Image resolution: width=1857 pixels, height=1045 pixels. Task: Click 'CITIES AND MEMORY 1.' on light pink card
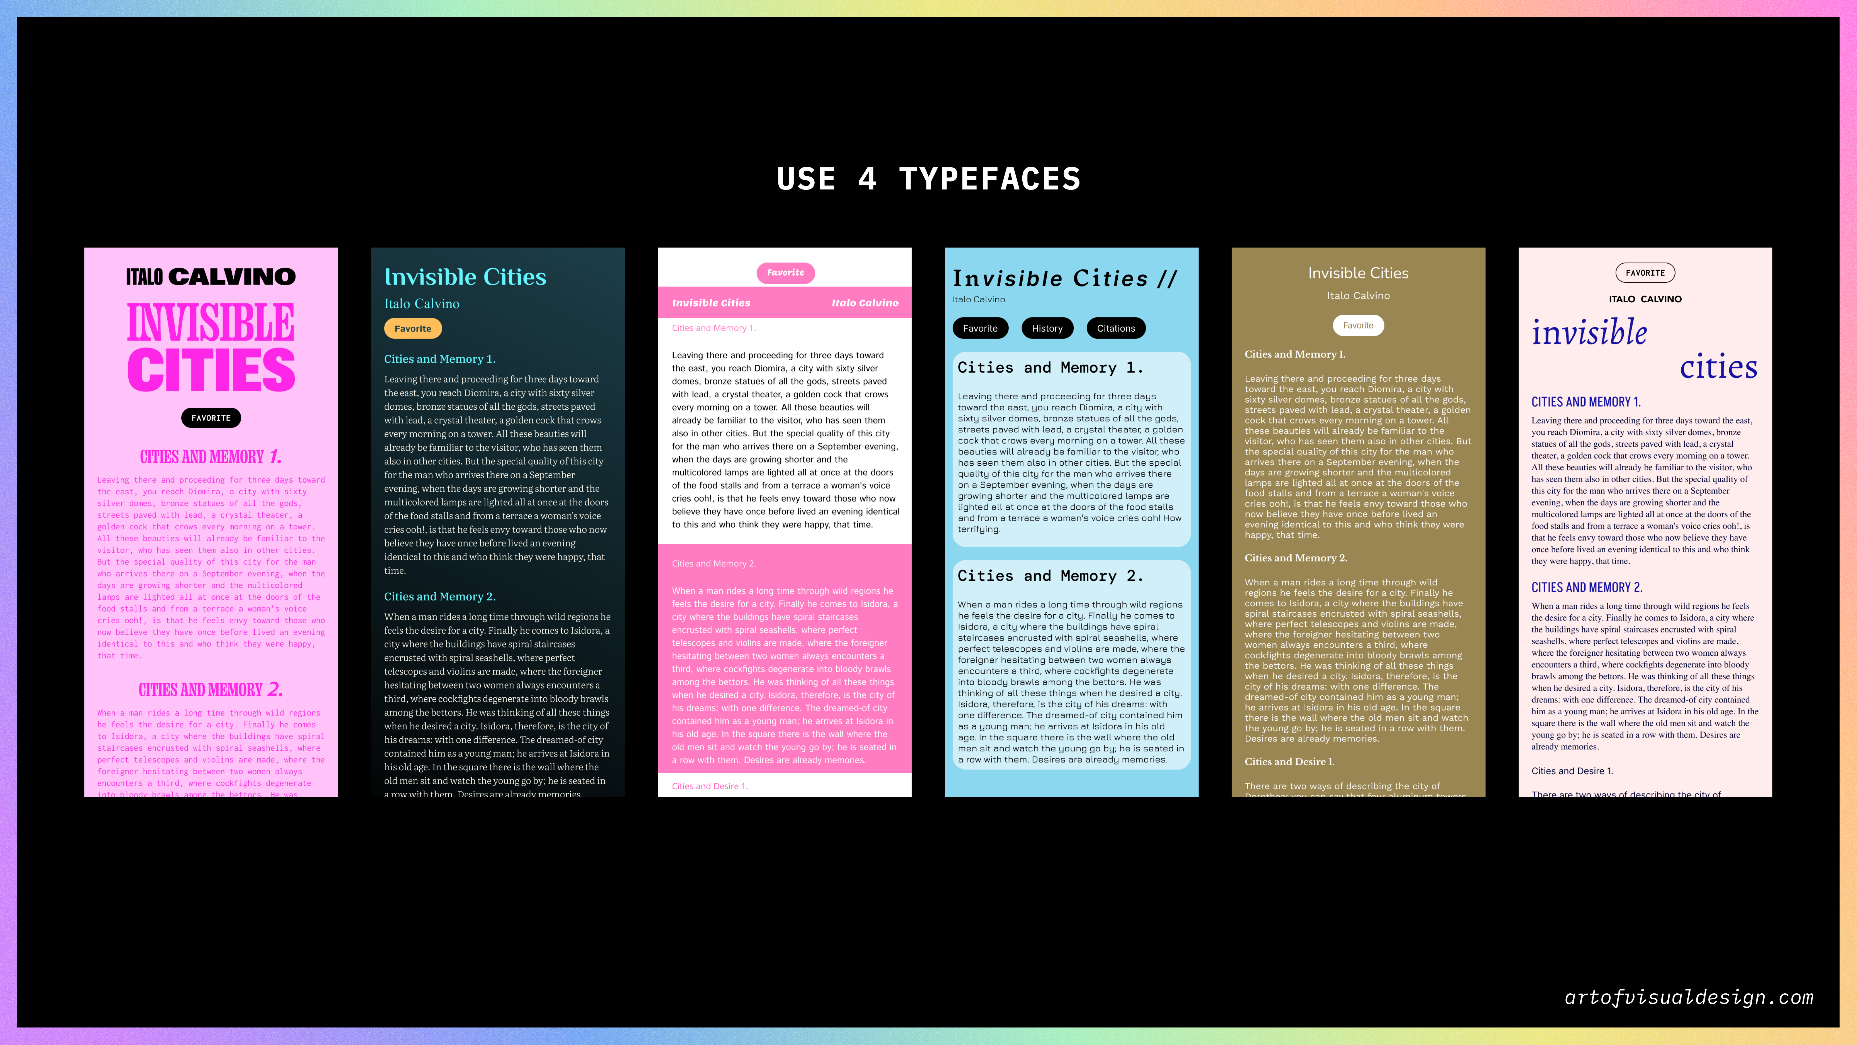1586,402
